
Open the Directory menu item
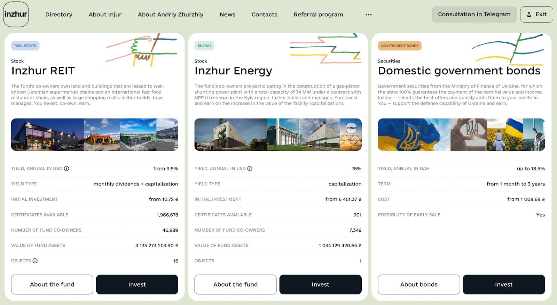59,15
